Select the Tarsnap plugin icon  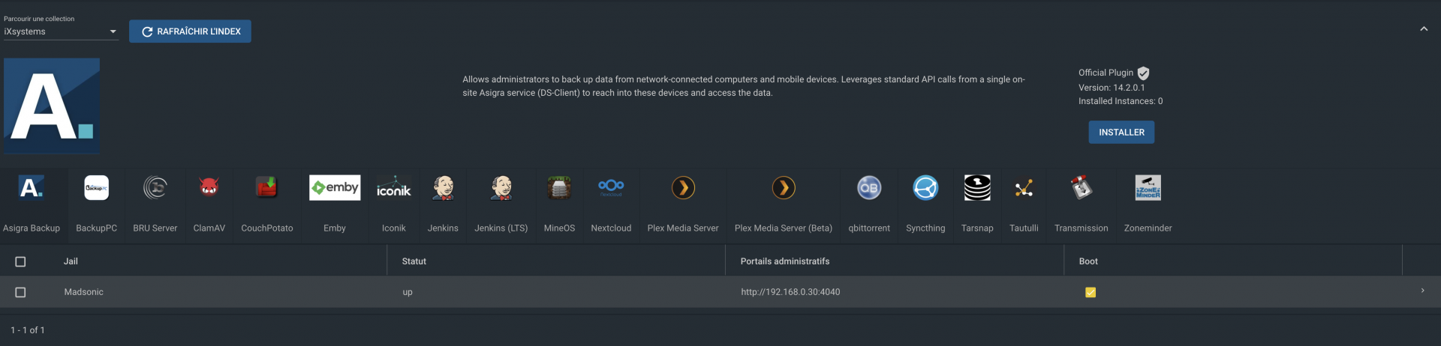(x=977, y=188)
